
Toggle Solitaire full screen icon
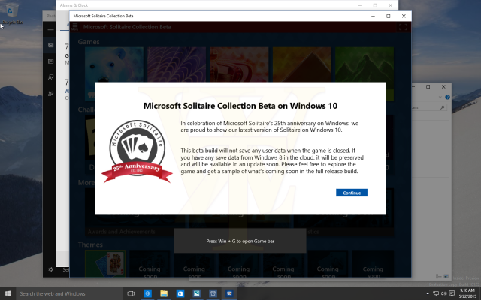click(403, 27)
